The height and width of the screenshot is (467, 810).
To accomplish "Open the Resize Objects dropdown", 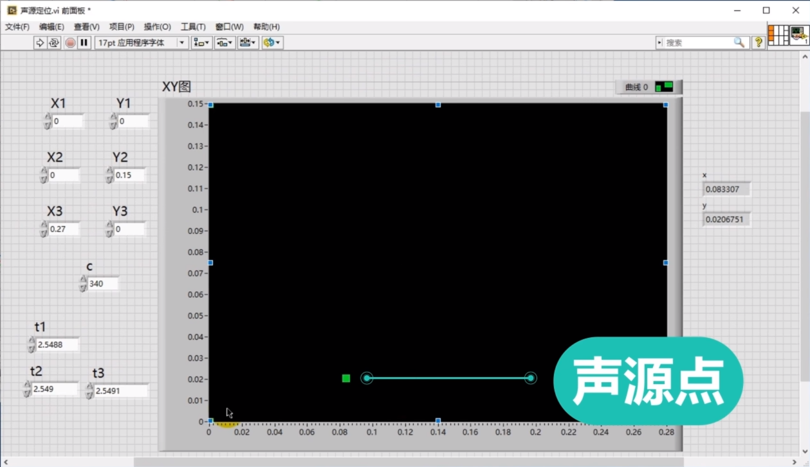I will point(248,42).
